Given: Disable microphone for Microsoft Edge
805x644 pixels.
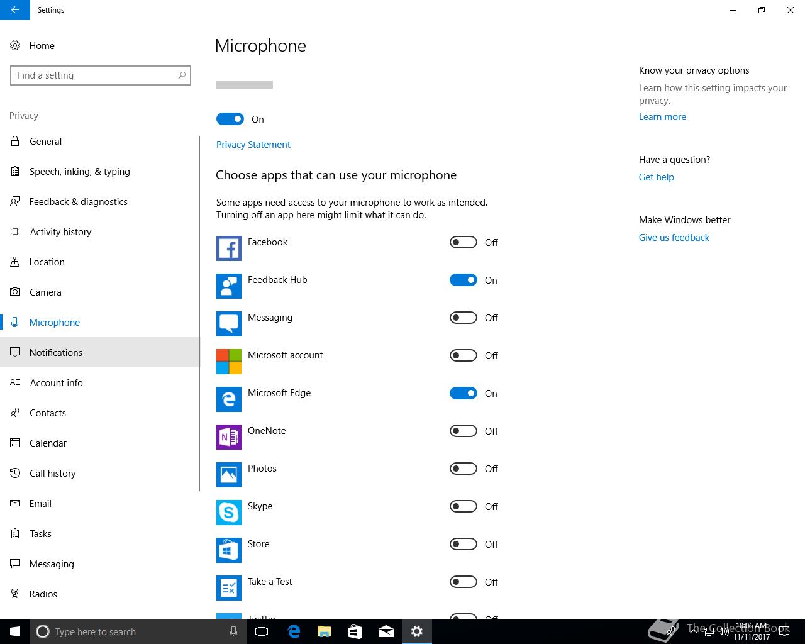Looking at the screenshot, I should (x=464, y=393).
